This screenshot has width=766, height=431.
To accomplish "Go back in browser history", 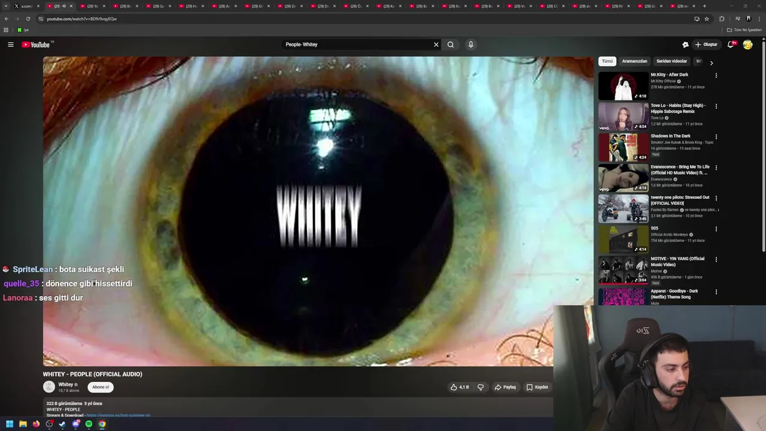I will pyautogui.click(x=6, y=19).
